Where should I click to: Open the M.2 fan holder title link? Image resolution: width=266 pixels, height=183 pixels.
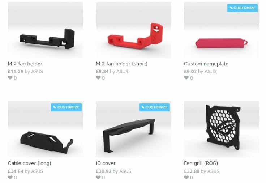[x=25, y=64]
